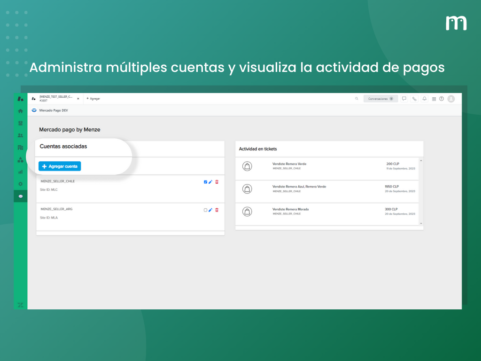
Task: Click activity list scroll down arrow
Action: pyautogui.click(x=421, y=223)
